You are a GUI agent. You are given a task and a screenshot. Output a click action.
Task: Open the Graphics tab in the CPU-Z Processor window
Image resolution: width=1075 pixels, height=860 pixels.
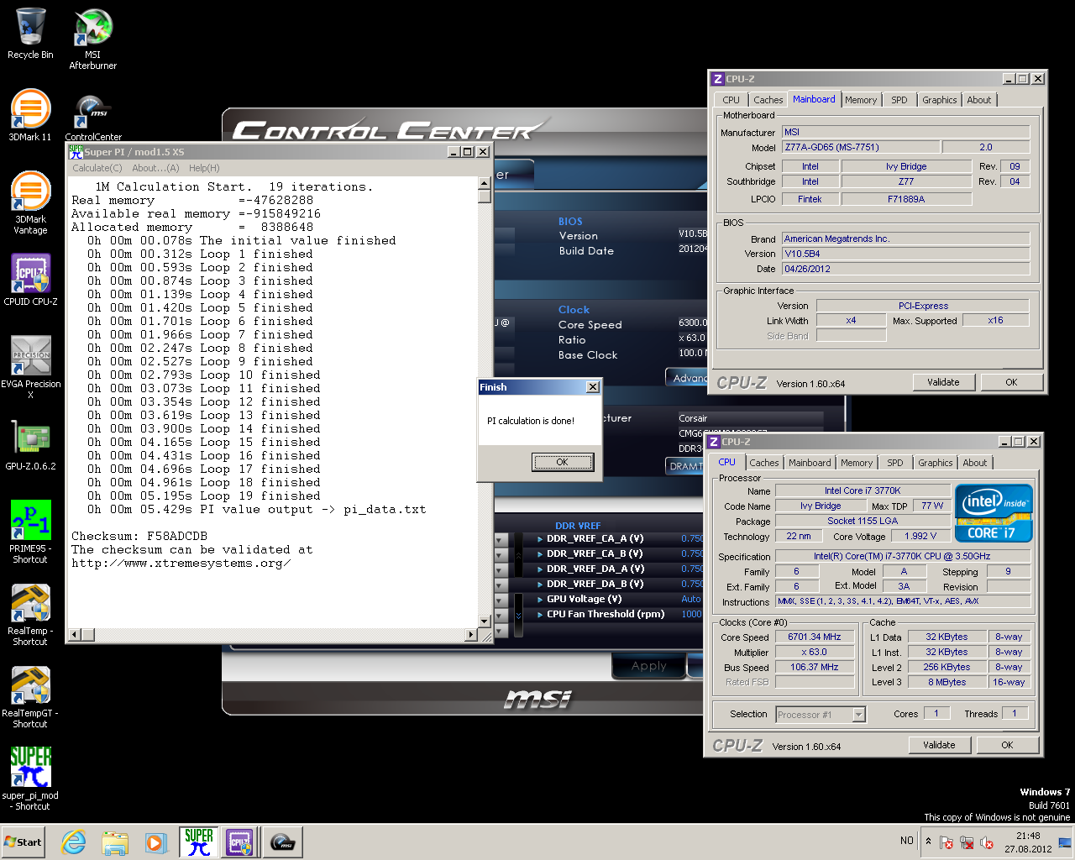tap(936, 463)
